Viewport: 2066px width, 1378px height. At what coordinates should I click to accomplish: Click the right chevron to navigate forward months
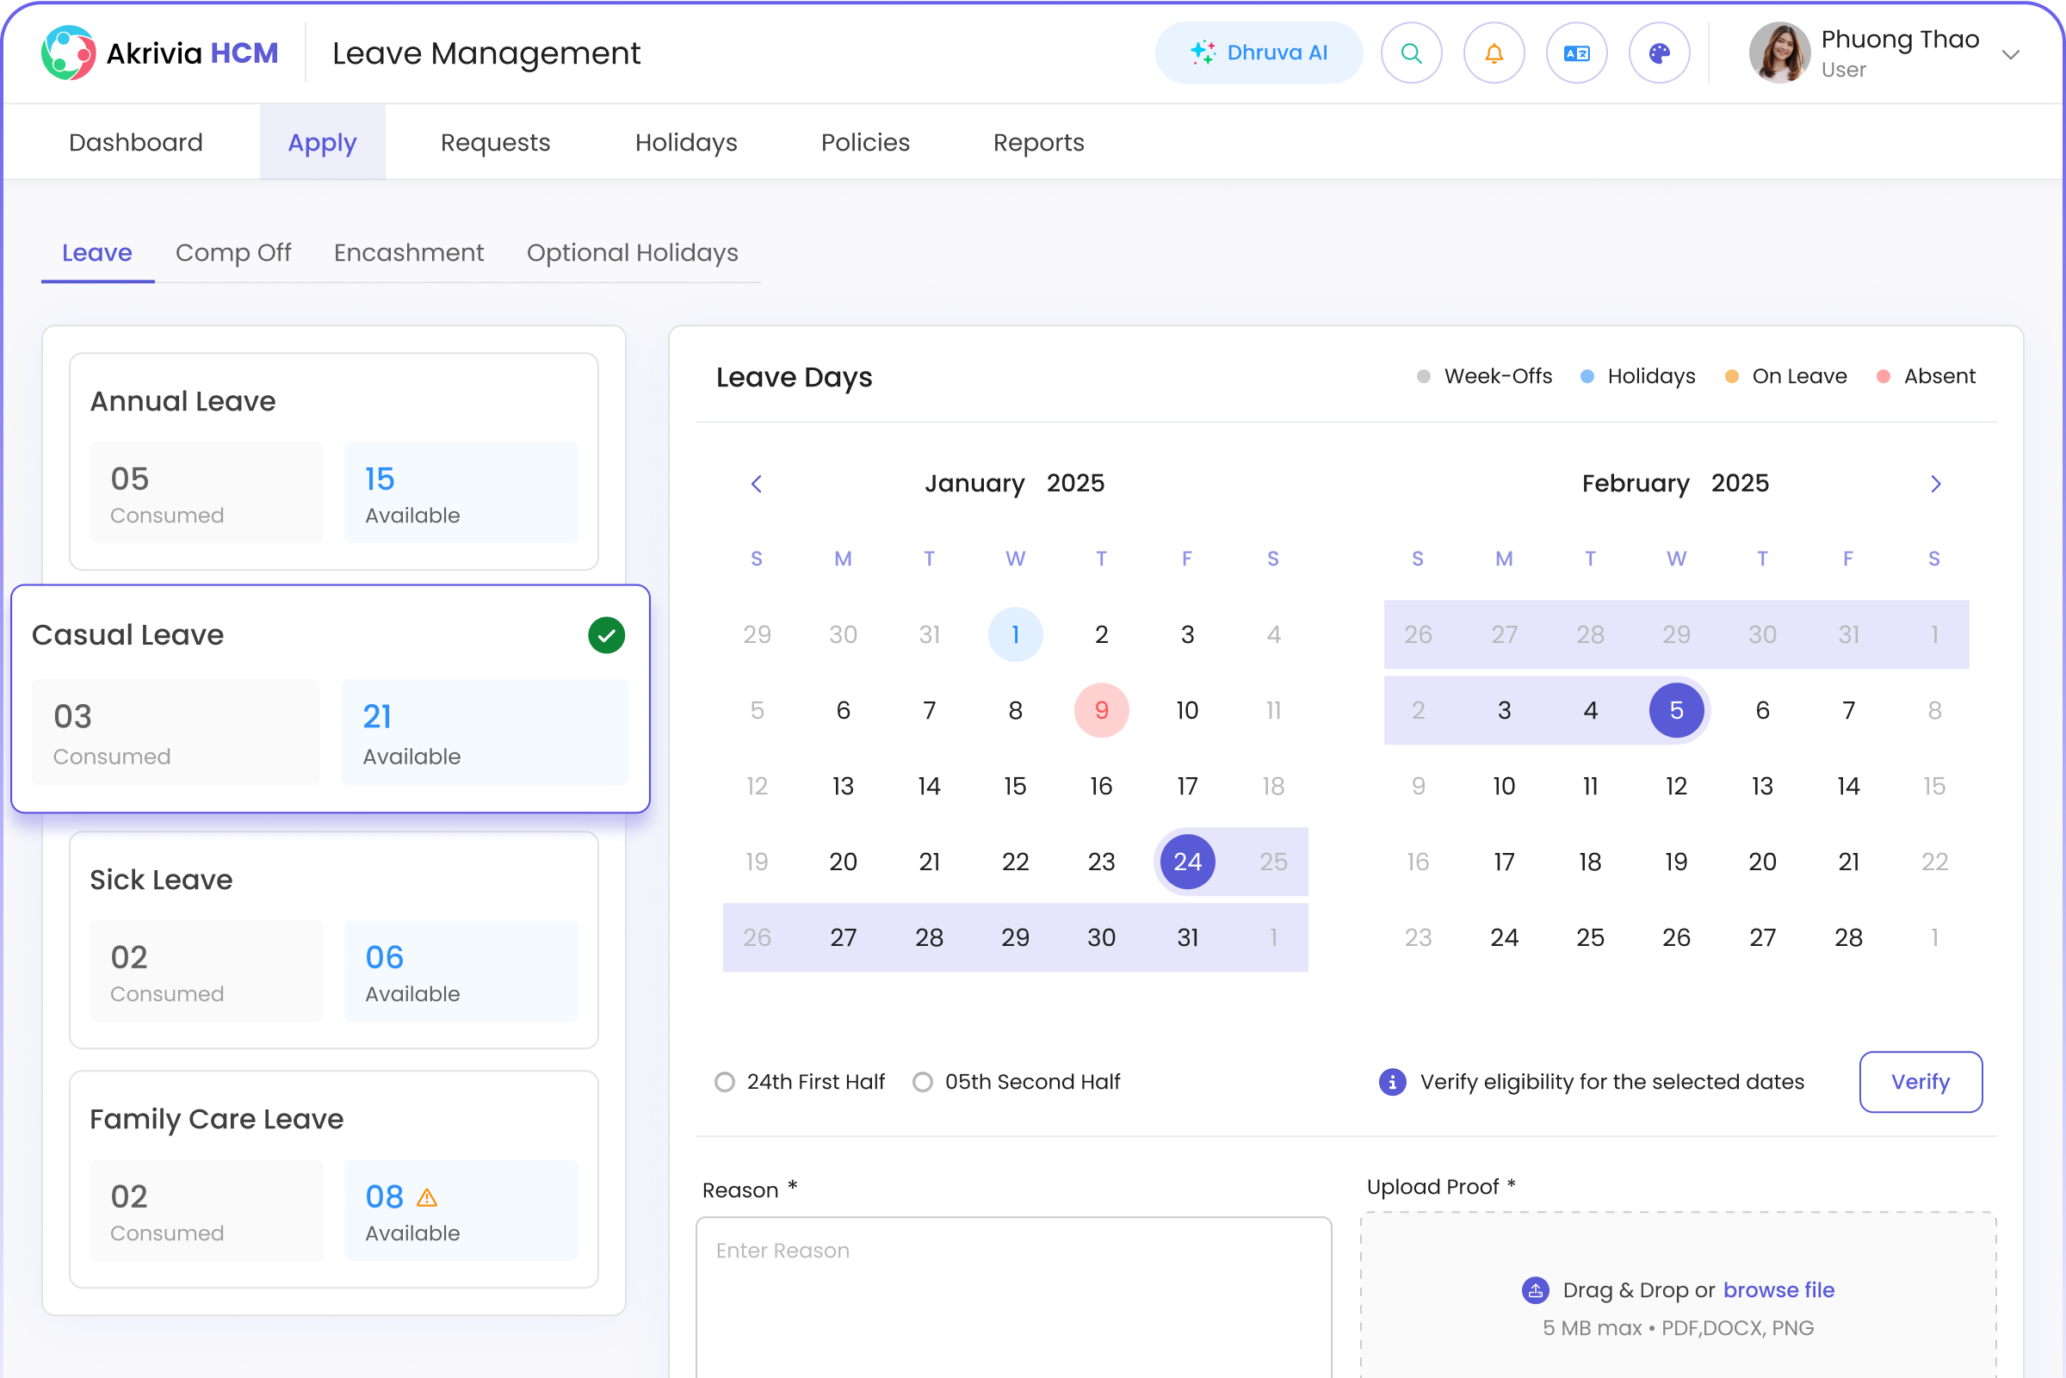tap(1935, 483)
